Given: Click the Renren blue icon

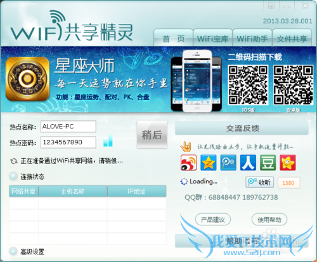Looking at the screenshot, I should point(248,163).
